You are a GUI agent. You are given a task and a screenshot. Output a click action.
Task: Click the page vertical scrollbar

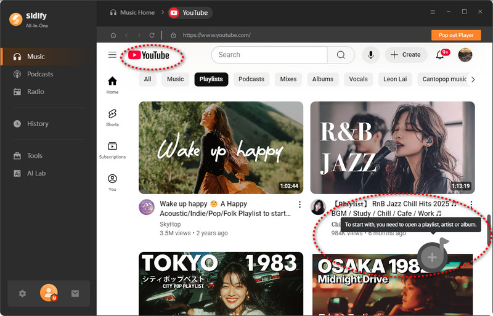489,230
